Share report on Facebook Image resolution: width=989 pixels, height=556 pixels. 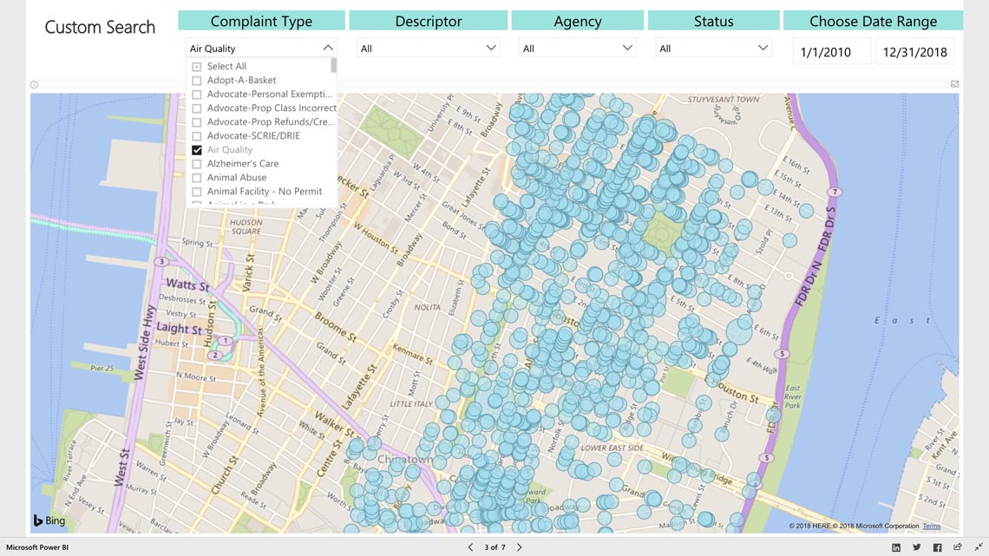(x=937, y=547)
